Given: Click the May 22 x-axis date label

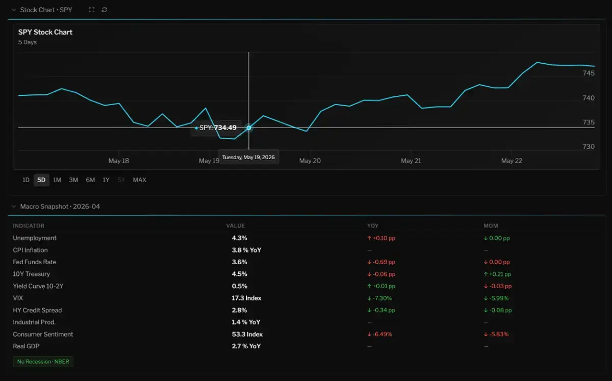Looking at the screenshot, I should pyautogui.click(x=512, y=161).
